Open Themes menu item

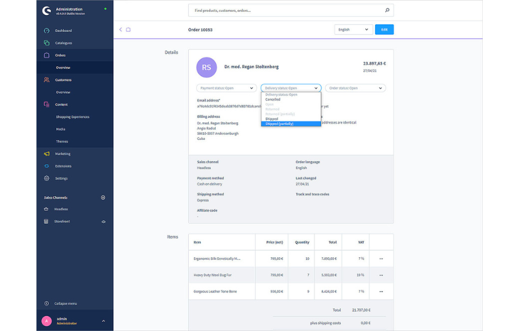[62, 141]
